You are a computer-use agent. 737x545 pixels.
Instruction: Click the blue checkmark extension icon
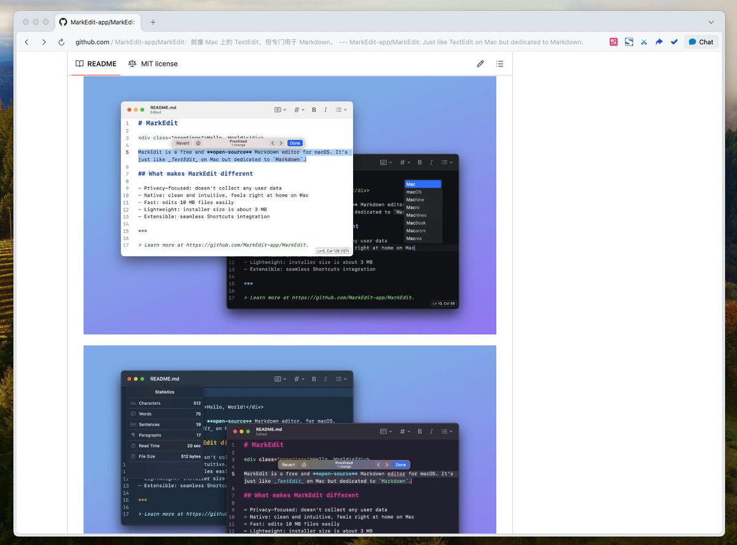point(674,42)
